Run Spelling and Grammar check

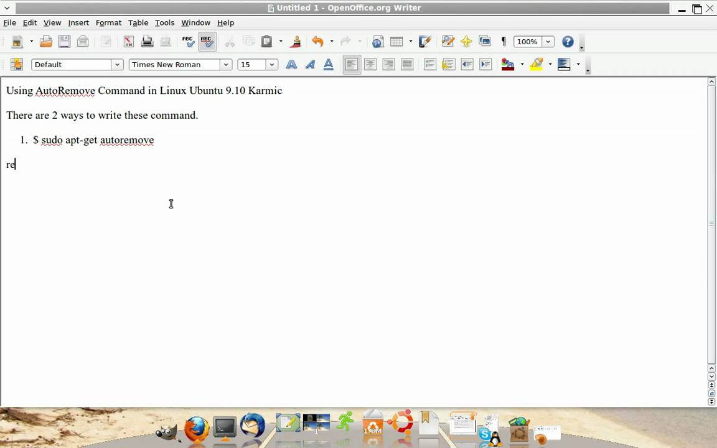pos(188,42)
